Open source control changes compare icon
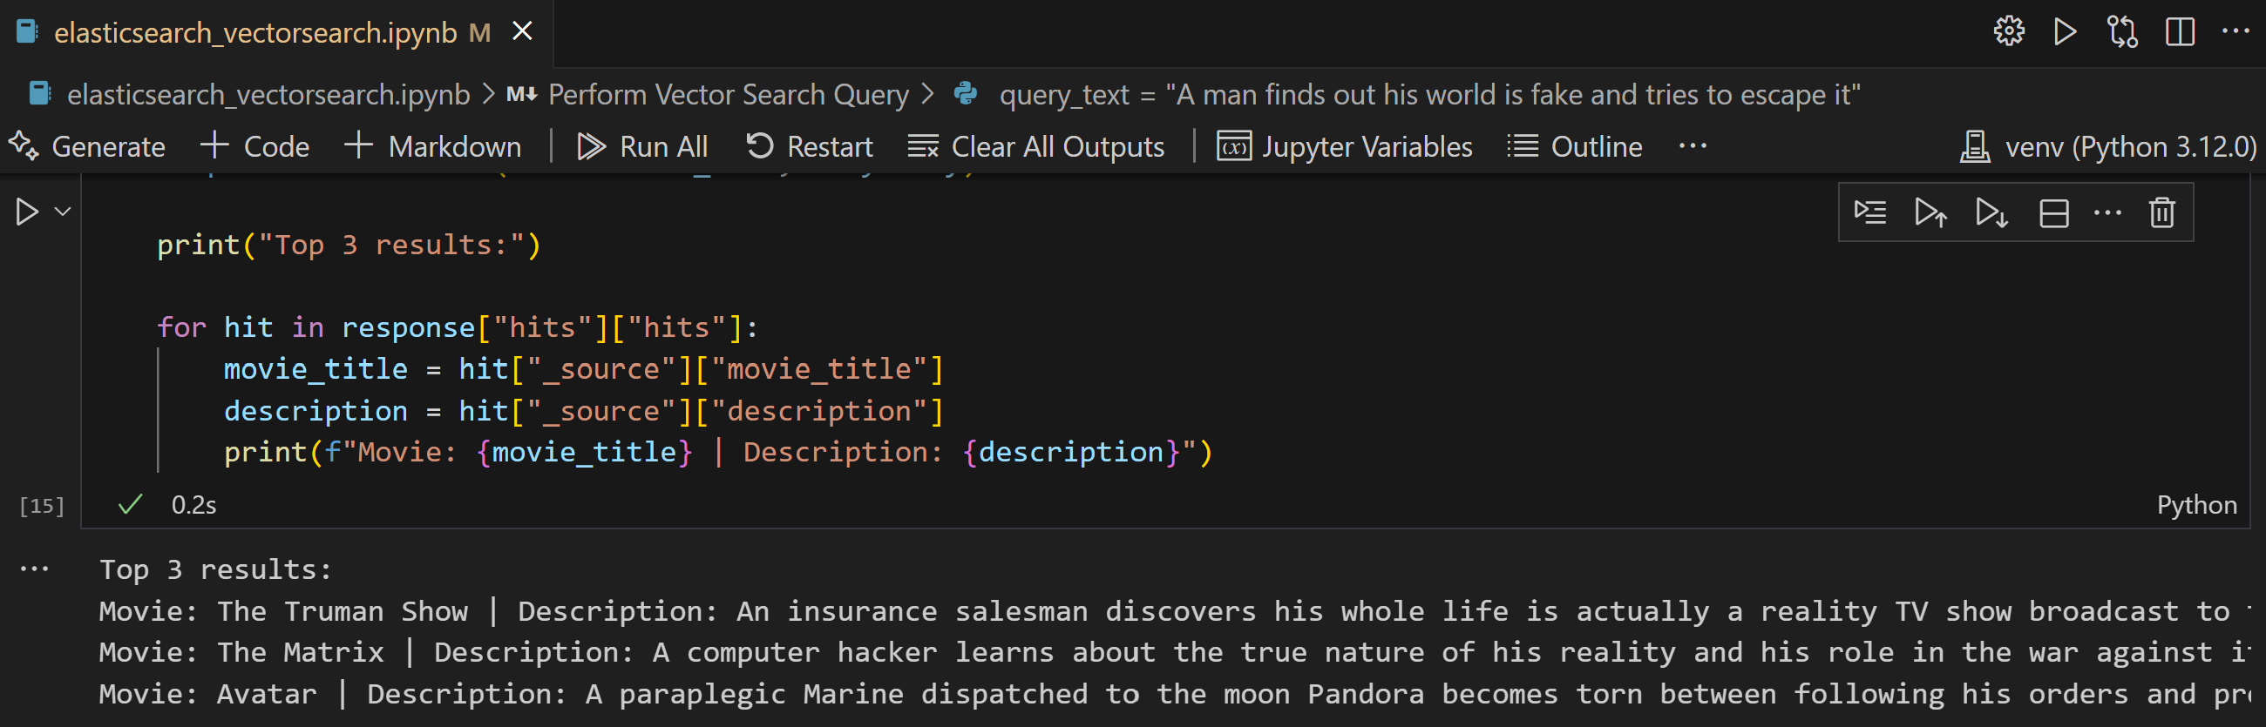Screen dimensions: 2266x727 click(2121, 31)
